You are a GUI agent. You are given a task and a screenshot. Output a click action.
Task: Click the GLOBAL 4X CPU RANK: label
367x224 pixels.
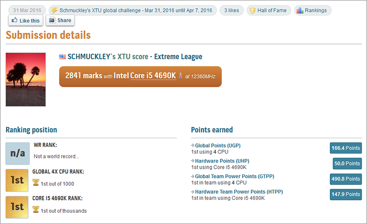pos(58,172)
